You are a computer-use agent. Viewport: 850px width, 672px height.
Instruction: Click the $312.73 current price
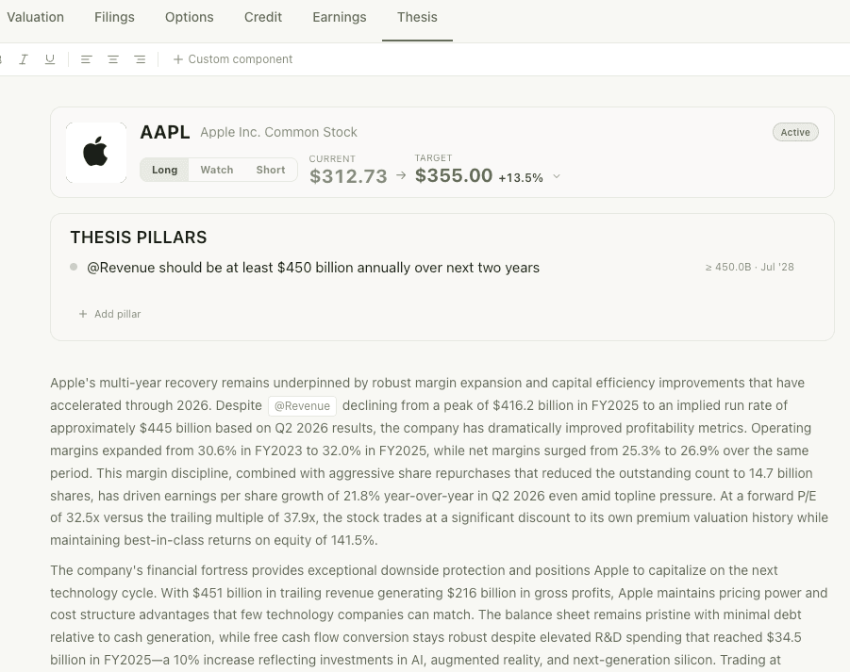tap(348, 176)
